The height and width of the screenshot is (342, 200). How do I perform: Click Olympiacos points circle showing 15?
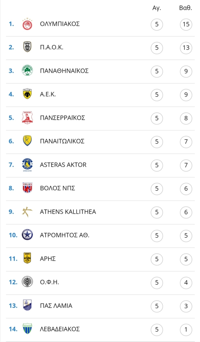[x=186, y=24]
